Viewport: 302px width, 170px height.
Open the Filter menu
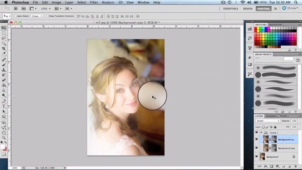tap(94, 2)
